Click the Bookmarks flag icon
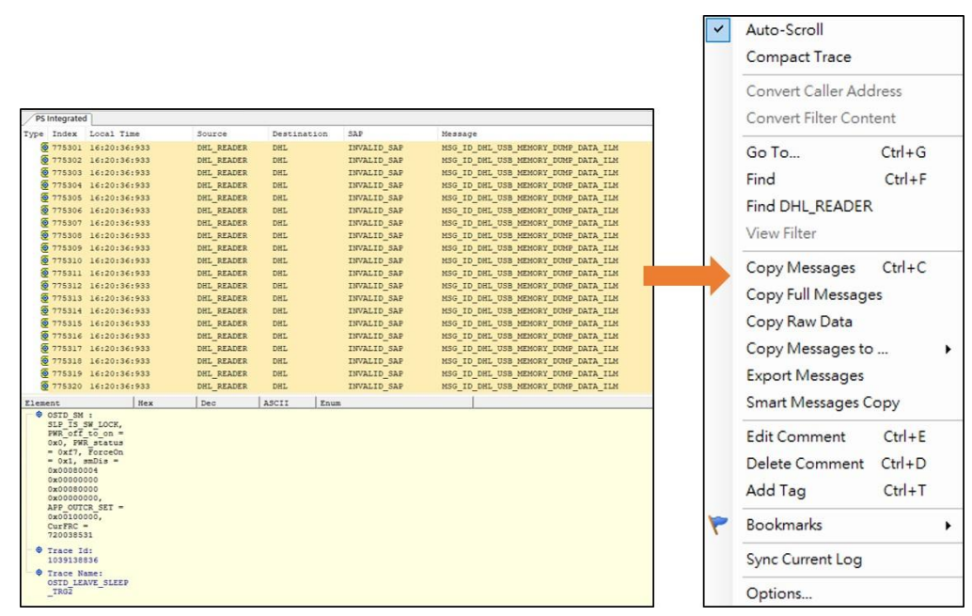 pyautogui.click(x=718, y=525)
